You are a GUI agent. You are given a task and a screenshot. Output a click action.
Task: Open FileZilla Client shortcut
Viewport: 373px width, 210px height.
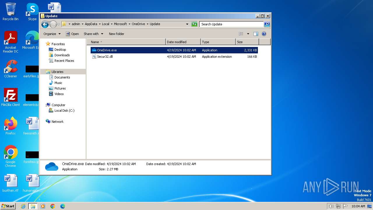pyautogui.click(x=10, y=97)
